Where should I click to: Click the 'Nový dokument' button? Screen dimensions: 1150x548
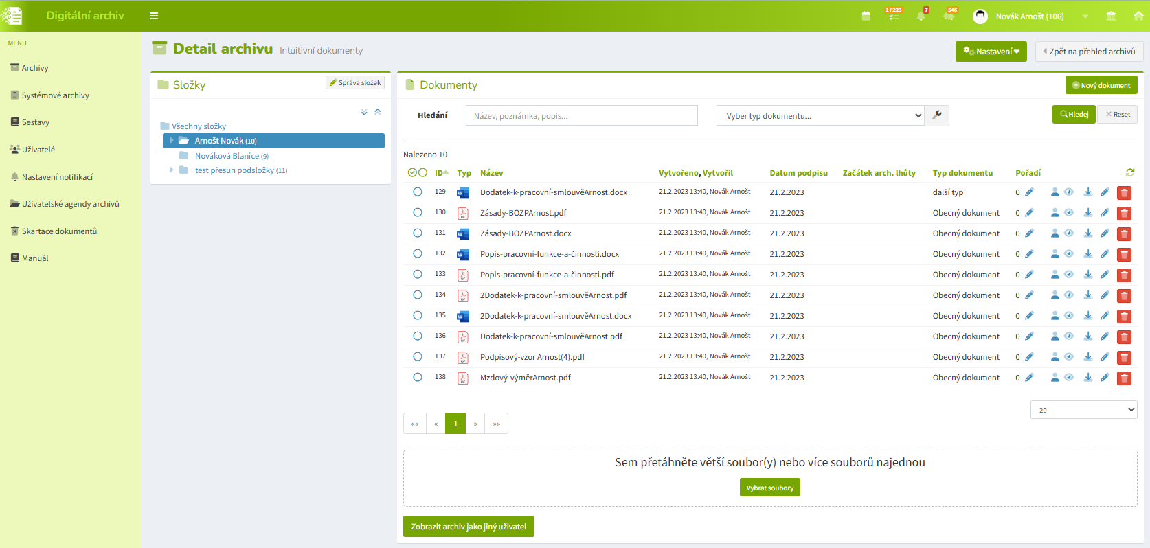tap(1101, 85)
